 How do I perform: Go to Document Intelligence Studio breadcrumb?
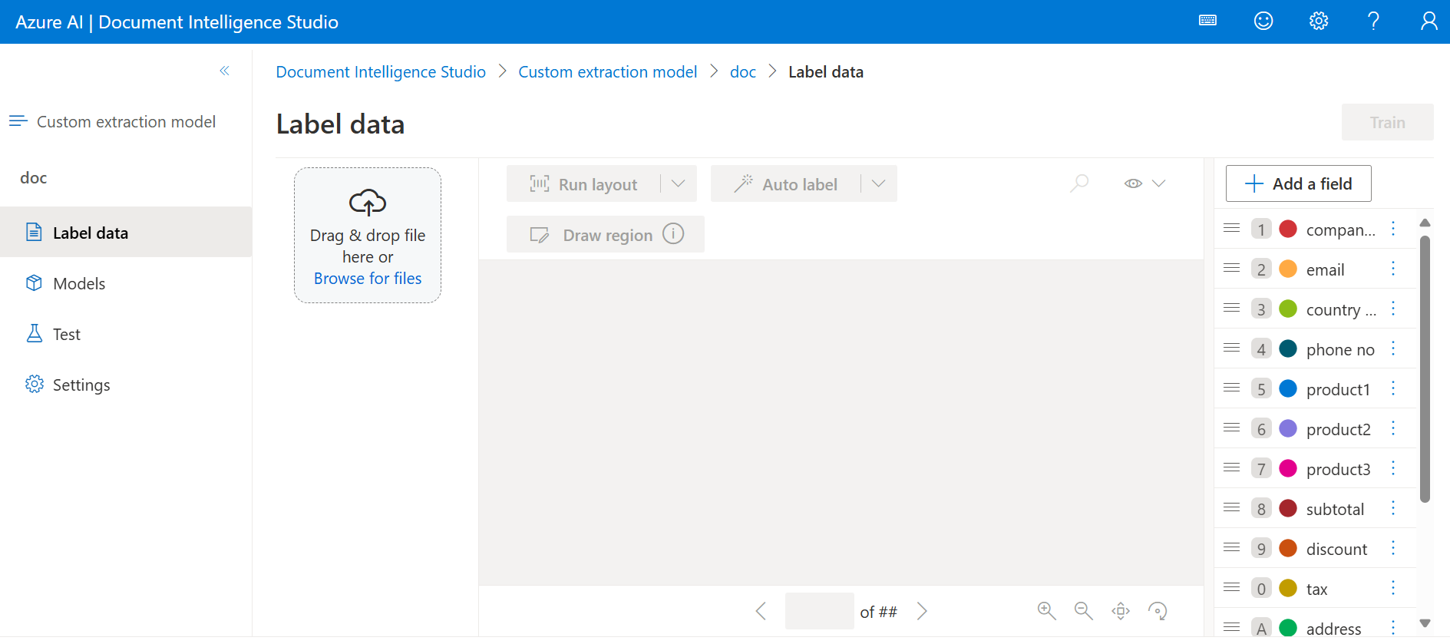tap(381, 71)
